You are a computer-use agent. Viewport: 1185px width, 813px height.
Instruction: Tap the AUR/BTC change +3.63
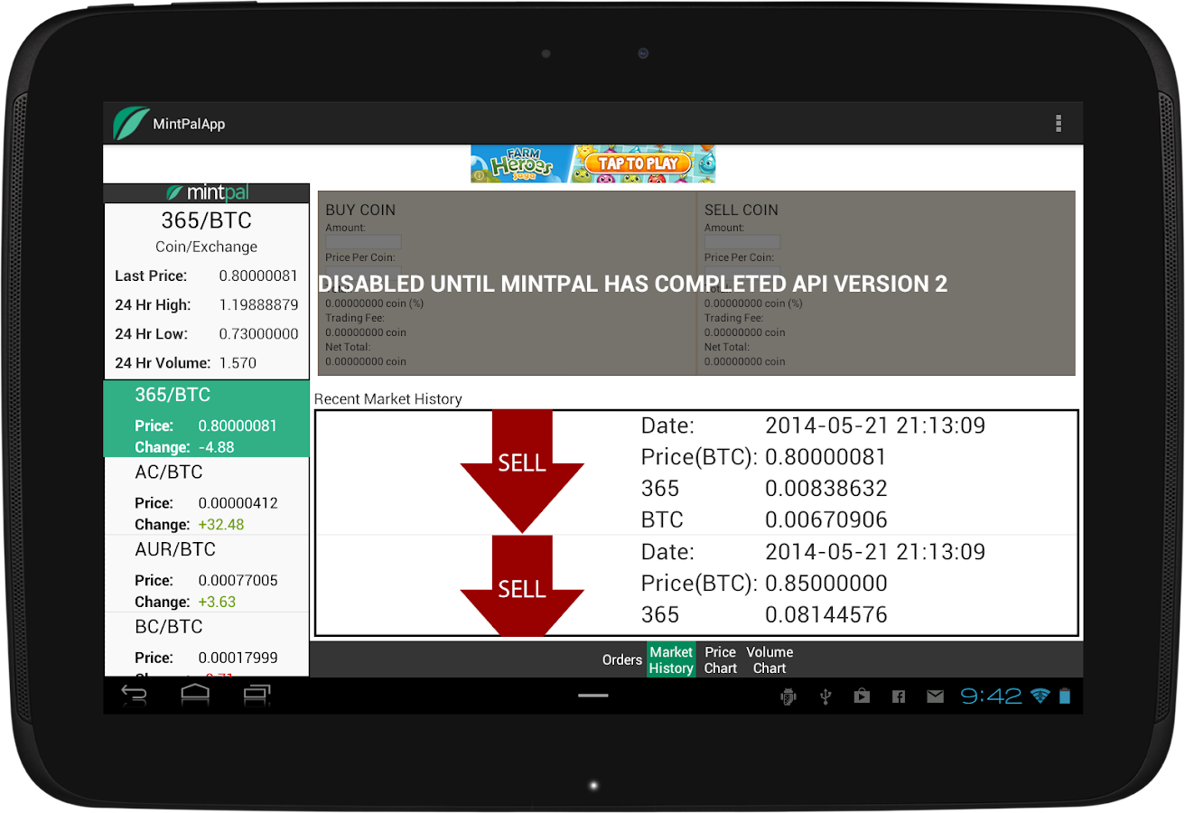pyautogui.click(x=218, y=602)
